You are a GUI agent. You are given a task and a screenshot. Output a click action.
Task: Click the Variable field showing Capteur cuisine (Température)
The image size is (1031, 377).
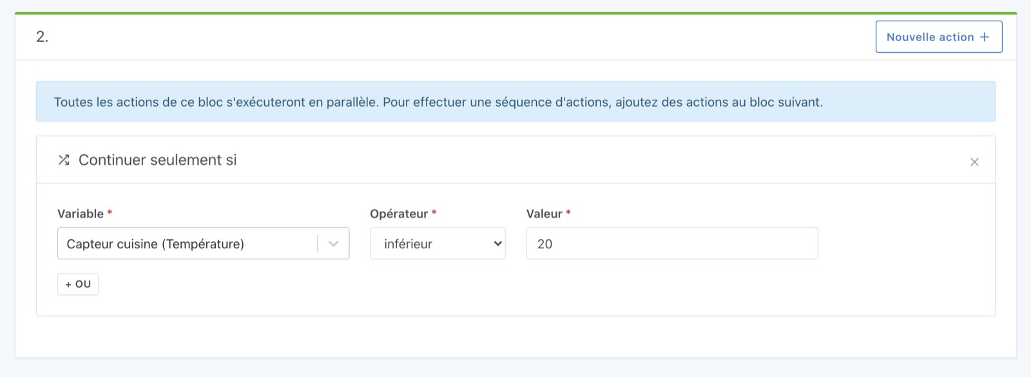click(187, 243)
